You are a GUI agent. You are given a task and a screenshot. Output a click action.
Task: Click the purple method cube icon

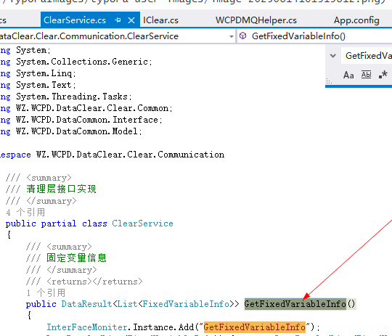pyautogui.click(x=242, y=36)
